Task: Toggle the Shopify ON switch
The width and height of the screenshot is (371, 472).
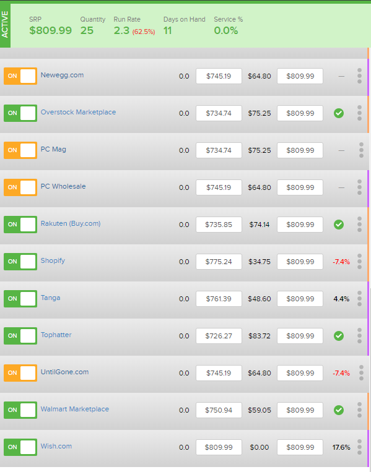Action: (x=20, y=262)
